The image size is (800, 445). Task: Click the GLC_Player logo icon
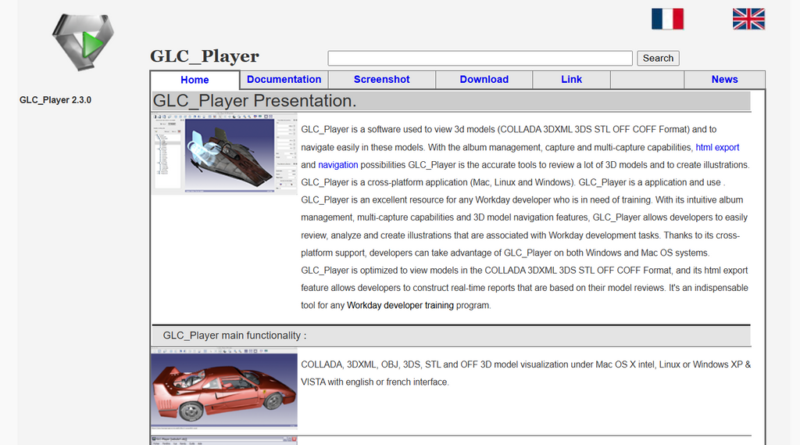[x=83, y=42]
